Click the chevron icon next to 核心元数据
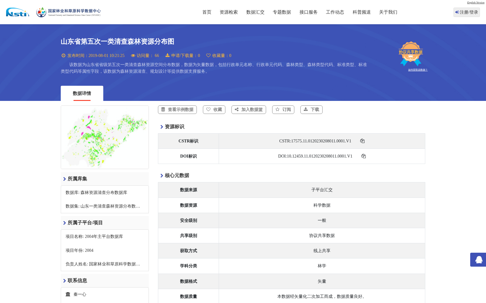Screen dimensions: 486x303 click(x=162, y=175)
